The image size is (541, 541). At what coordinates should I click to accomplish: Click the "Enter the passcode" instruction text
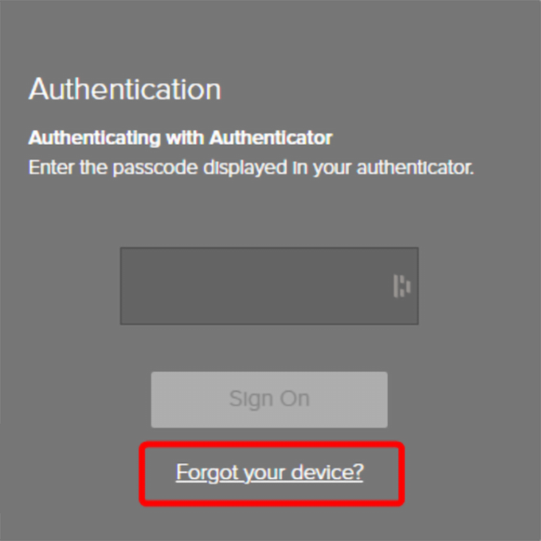tap(251, 167)
